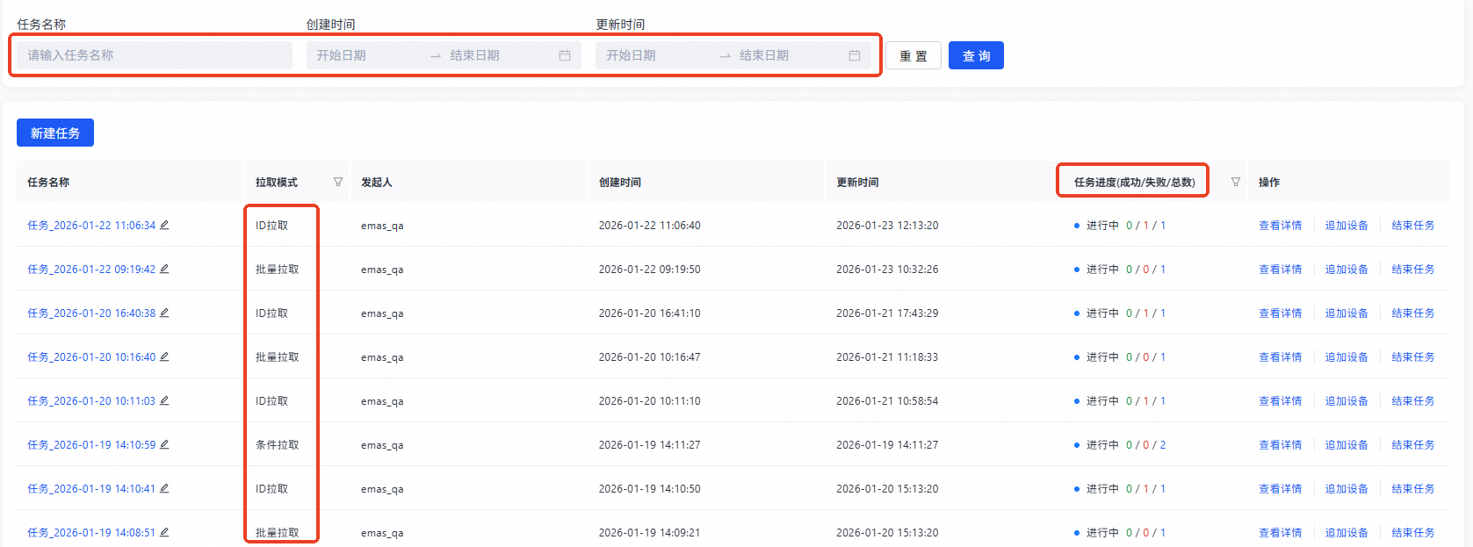View 查看详情 for task created 2026-01-22 09:19:50

(x=1280, y=270)
